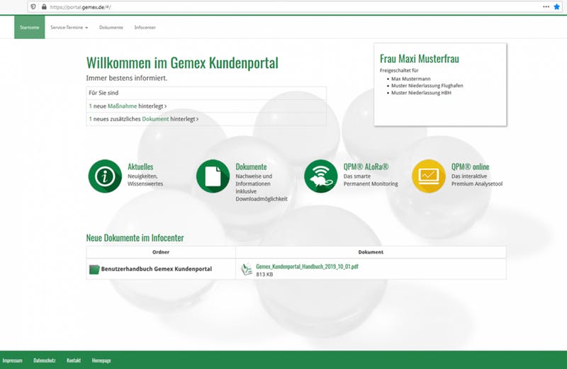
Task: Download Gemex_Kundenportal_Handbuch_2019_10_01.pdf
Action: [x=307, y=266]
